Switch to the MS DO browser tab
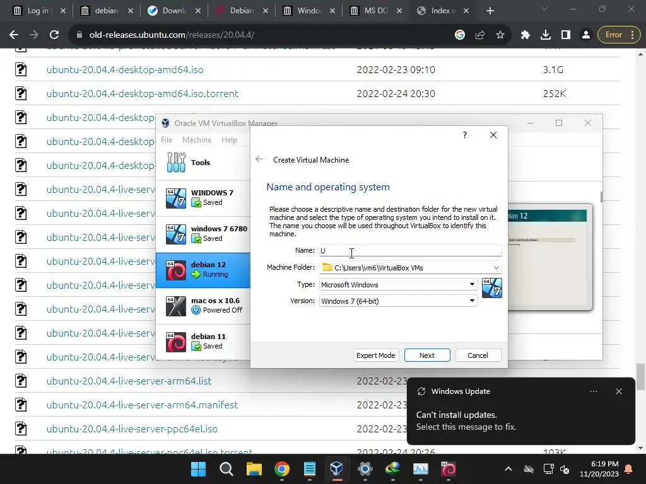Screen dimensions: 646x484 pos(376,11)
